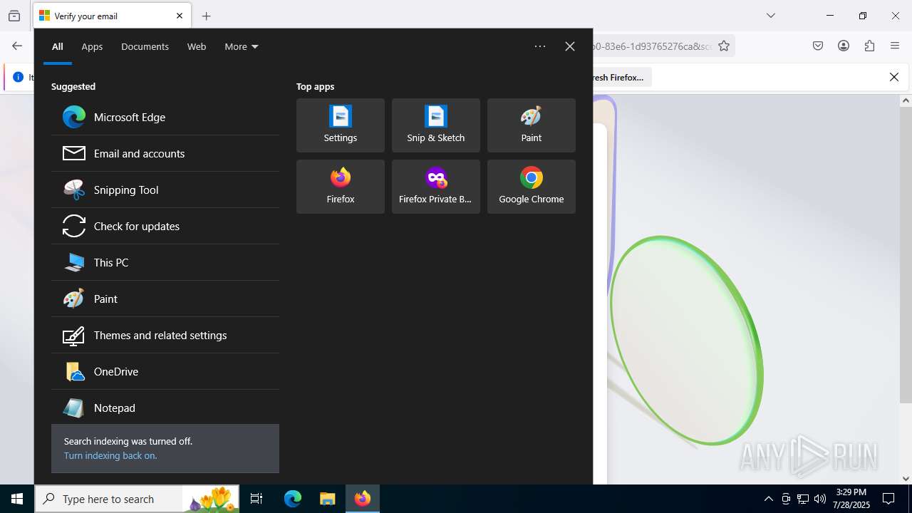Image resolution: width=912 pixels, height=513 pixels.
Task: Open the notification center icon
Action: point(888,499)
